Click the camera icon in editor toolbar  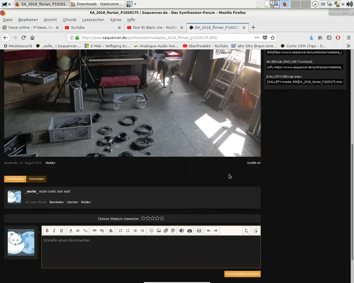190,230
